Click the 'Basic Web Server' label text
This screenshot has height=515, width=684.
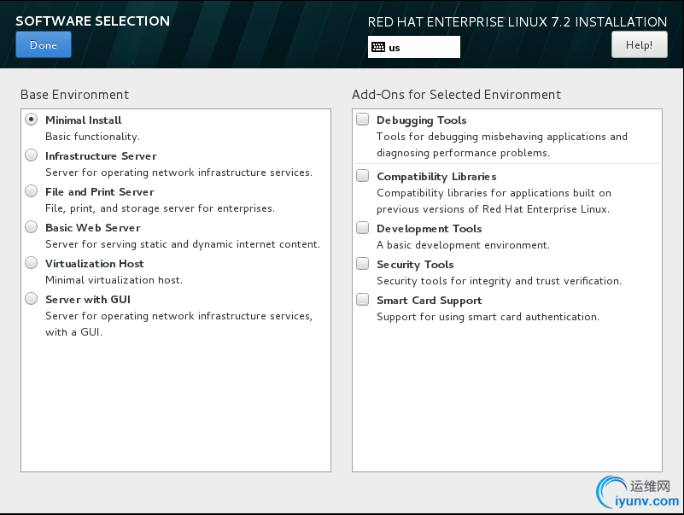[93, 228]
